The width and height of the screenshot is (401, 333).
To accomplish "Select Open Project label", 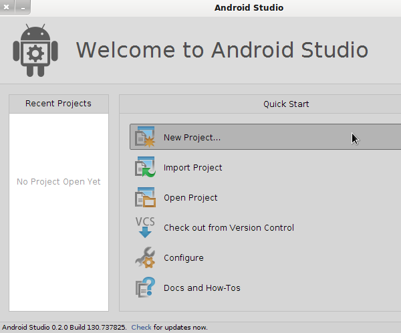I will (190, 198).
